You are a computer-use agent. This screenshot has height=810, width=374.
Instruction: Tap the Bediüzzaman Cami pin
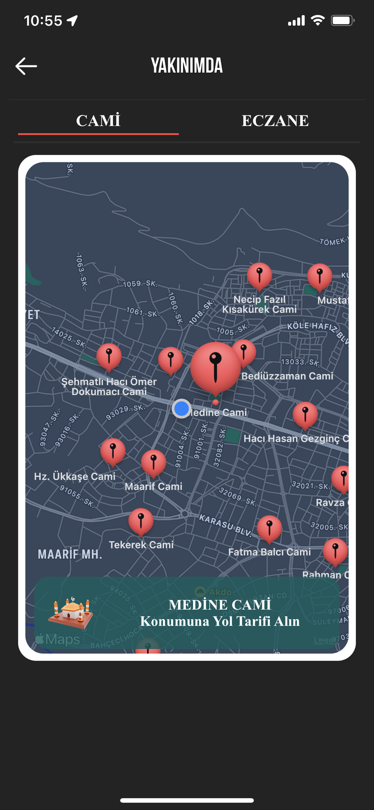[245, 353]
